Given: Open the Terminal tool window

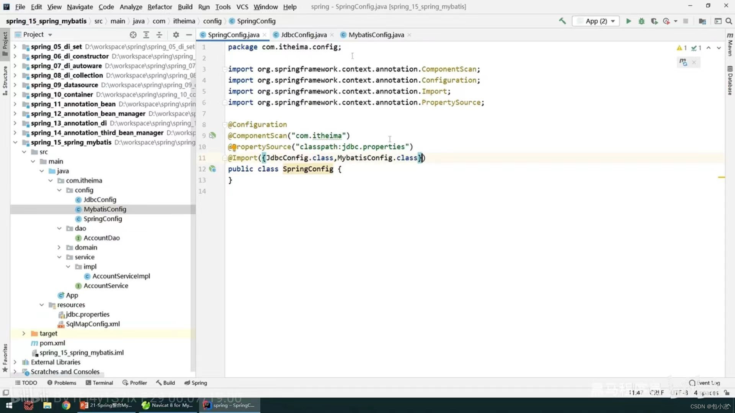Looking at the screenshot, I should pyautogui.click(x=99, y=383).
